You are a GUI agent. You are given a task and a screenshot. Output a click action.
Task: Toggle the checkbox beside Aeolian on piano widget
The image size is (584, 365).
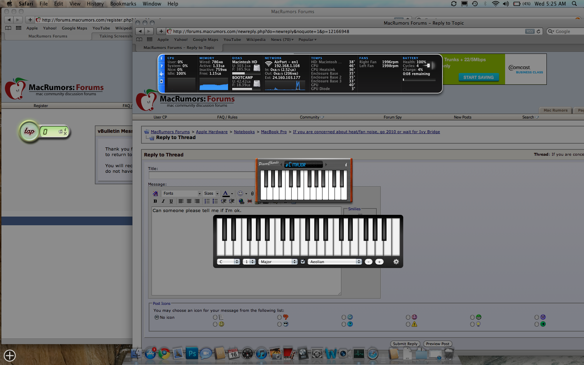point(303,262)
